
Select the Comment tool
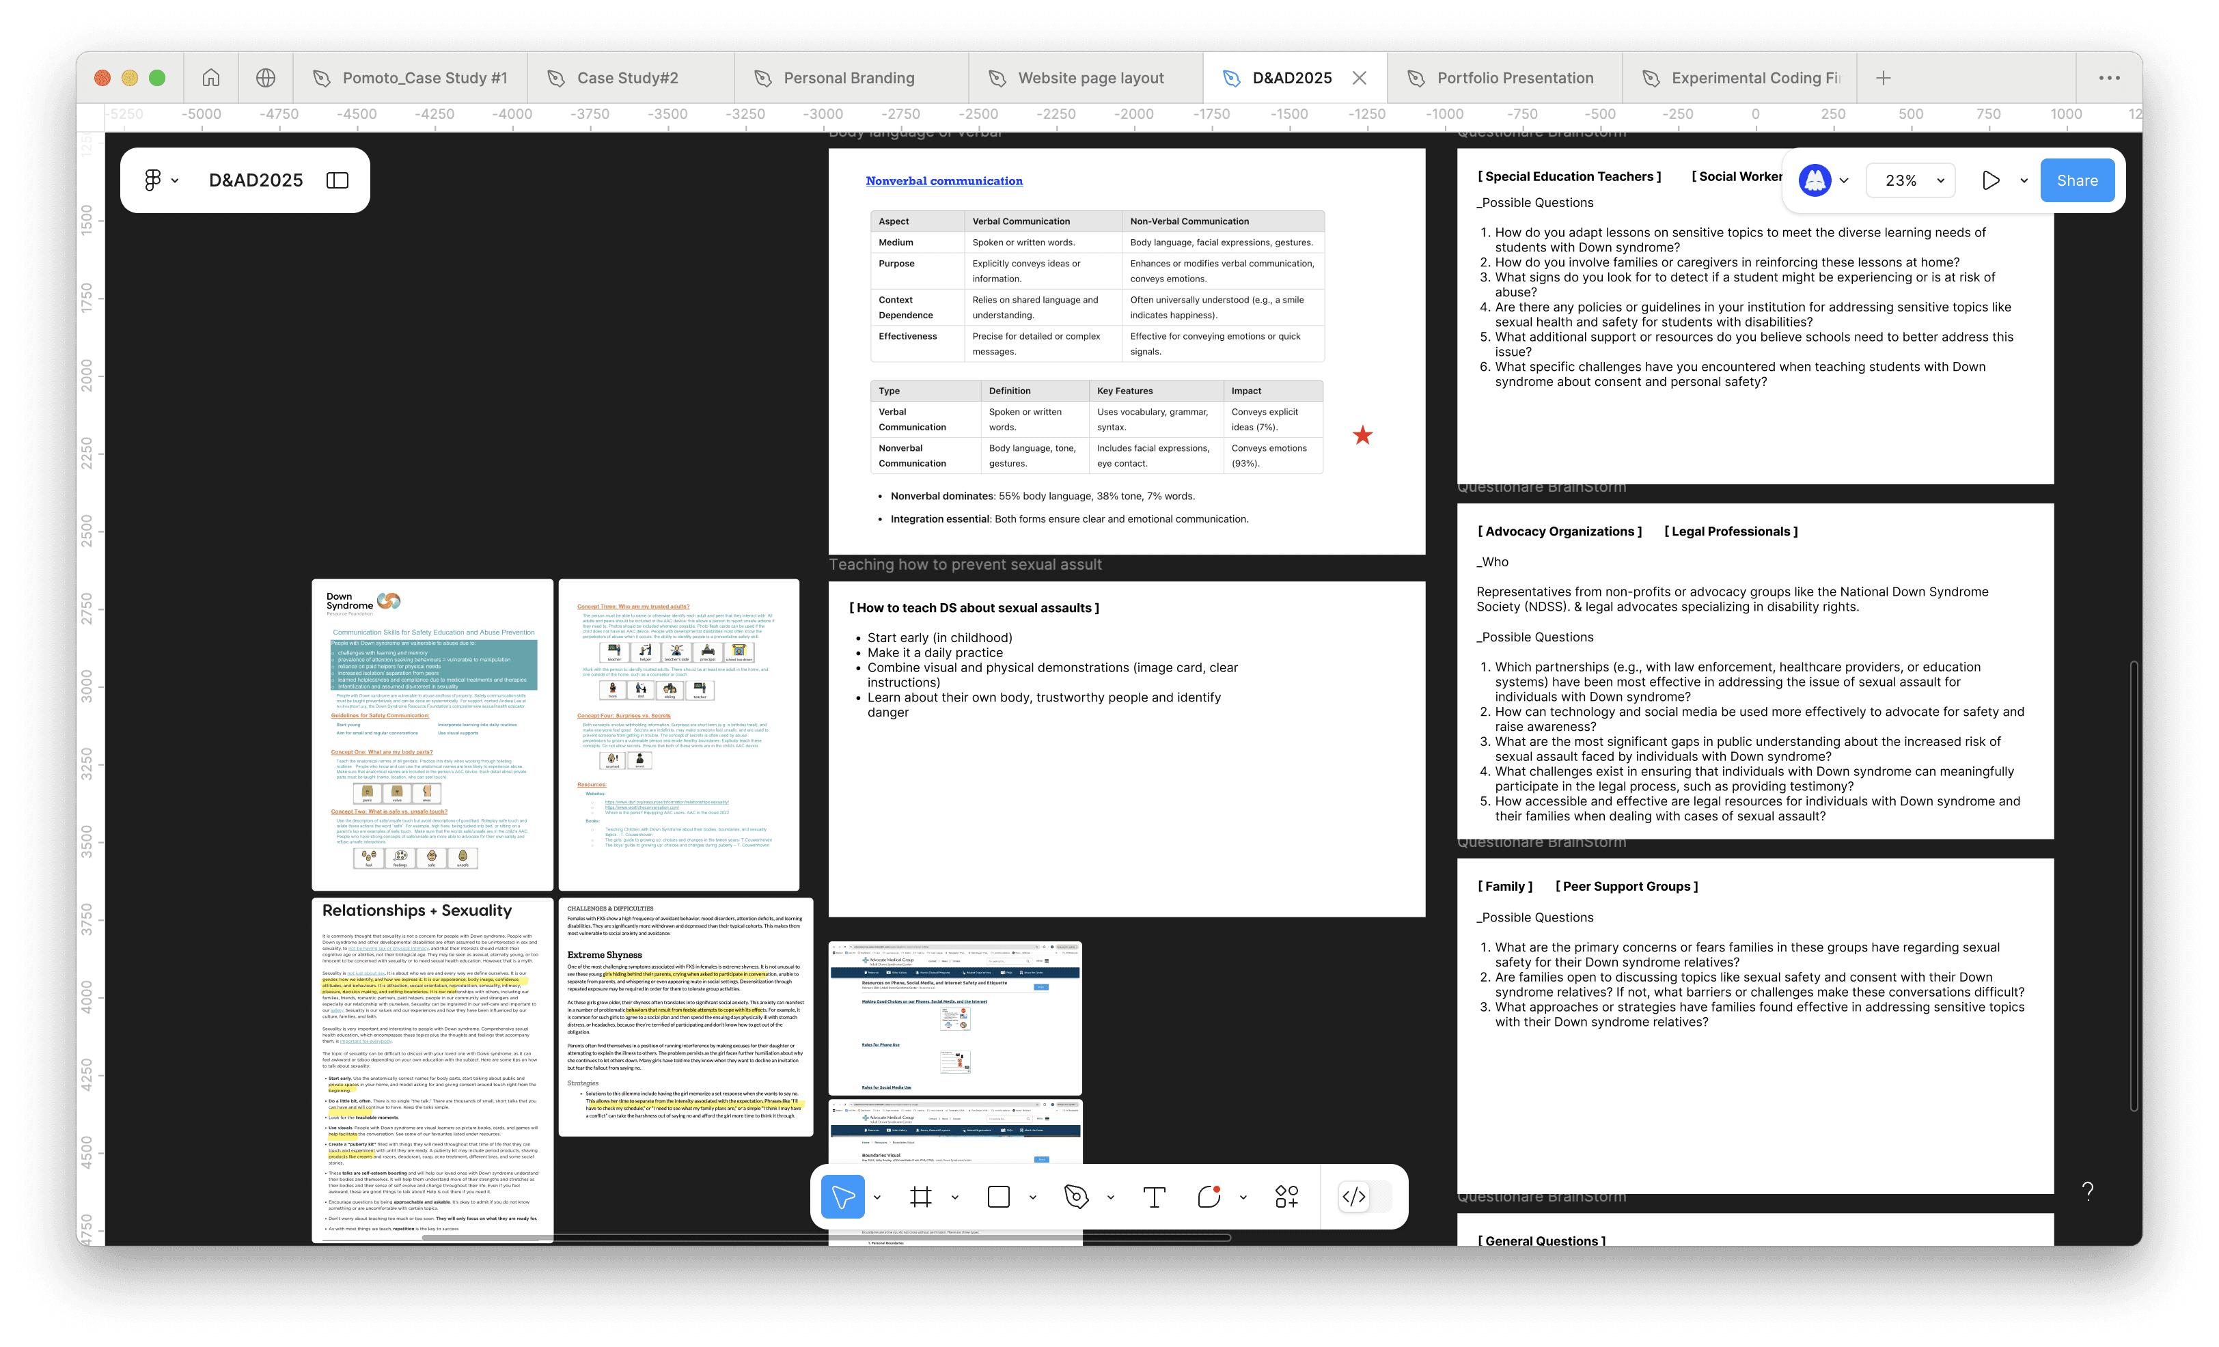coord(1209,1197)
